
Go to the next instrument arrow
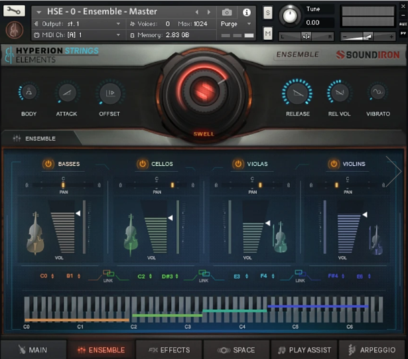209,12
